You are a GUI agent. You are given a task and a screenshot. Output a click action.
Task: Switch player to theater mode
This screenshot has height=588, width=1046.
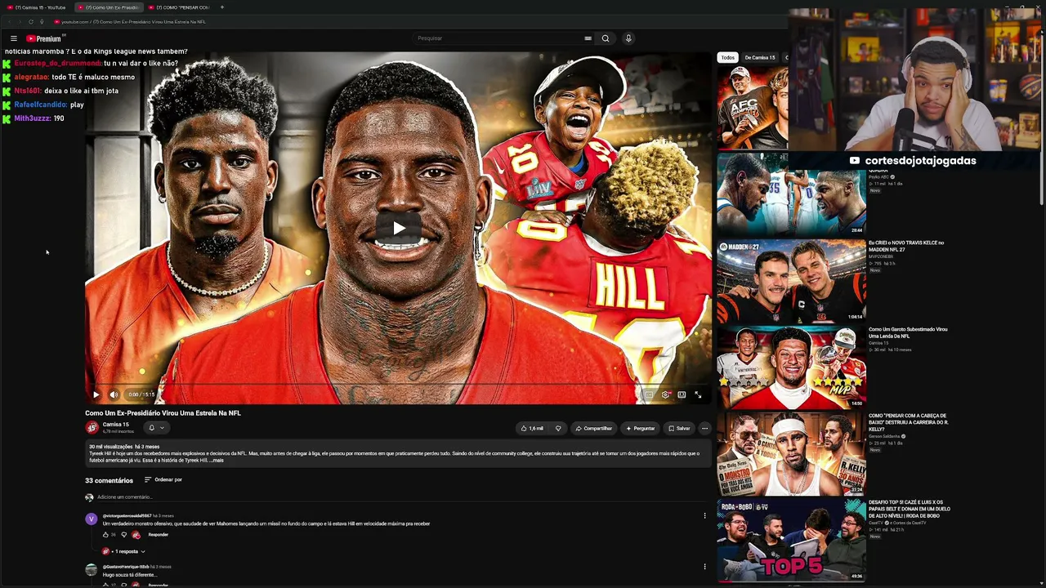click(682, 394)
